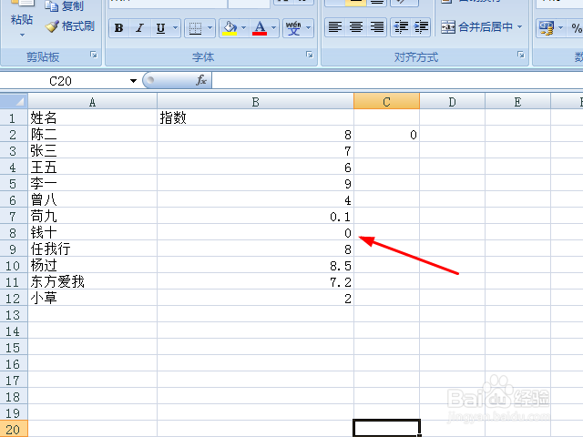Align text right
Screen dimensions: 583x437
coord(377,27)
